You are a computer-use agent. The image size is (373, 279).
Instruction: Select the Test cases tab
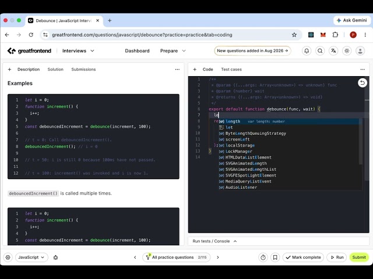click(231, 69)
